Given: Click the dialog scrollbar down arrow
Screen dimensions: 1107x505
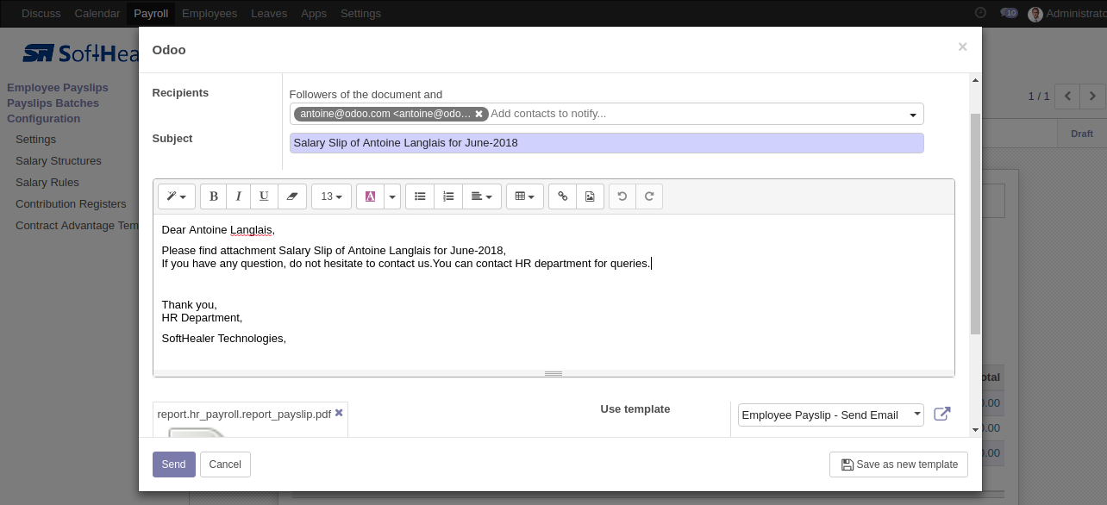Looking at the screenshot, I should tap(975, 429).
